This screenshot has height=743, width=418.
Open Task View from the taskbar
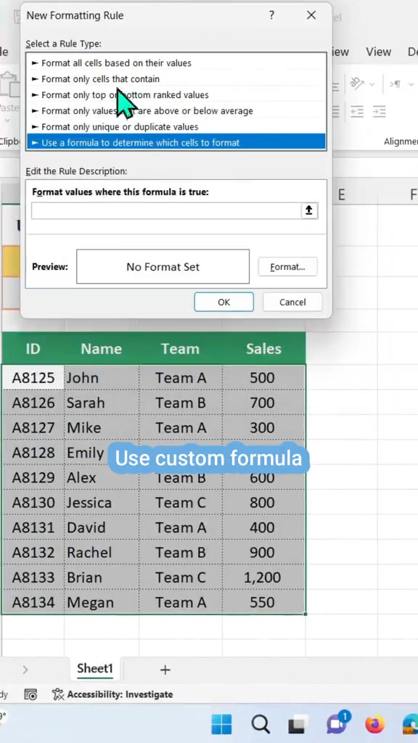[298, 724]
